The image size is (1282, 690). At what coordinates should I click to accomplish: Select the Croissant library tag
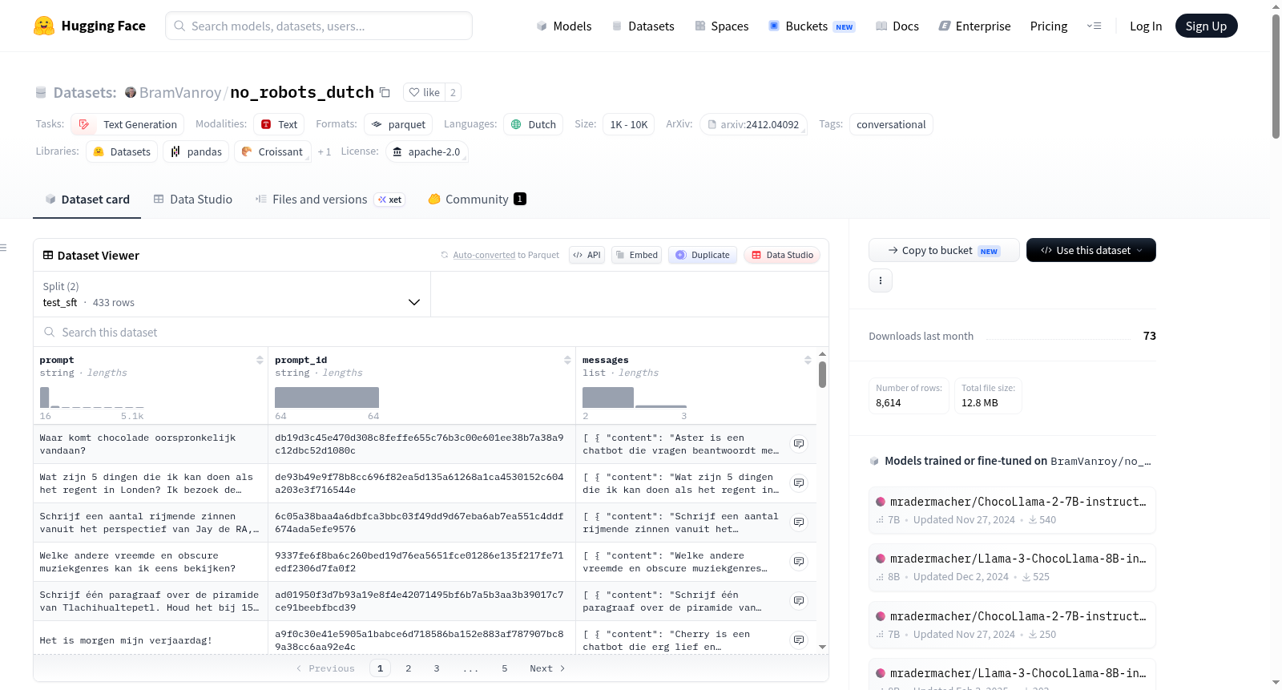(272, 151)
